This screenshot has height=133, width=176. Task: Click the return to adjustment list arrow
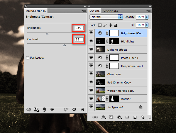[x=28, y=110]
